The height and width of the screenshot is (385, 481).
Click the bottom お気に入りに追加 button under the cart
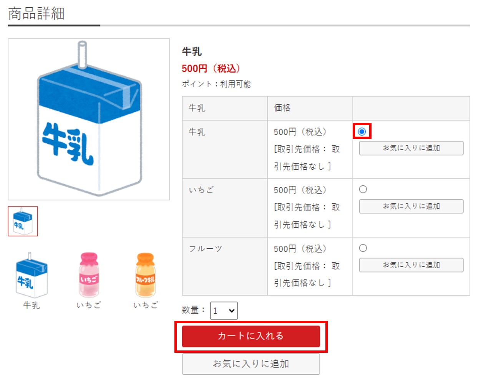[251, 364]
